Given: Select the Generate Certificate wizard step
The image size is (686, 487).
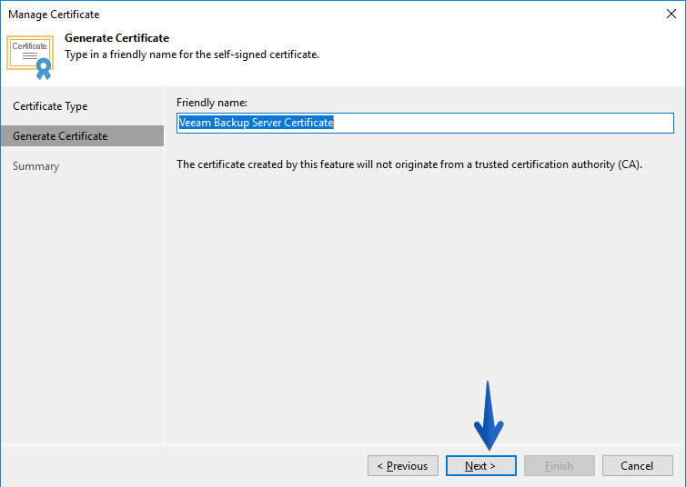Looking at the screenshot, I should (x=82, y=136).
